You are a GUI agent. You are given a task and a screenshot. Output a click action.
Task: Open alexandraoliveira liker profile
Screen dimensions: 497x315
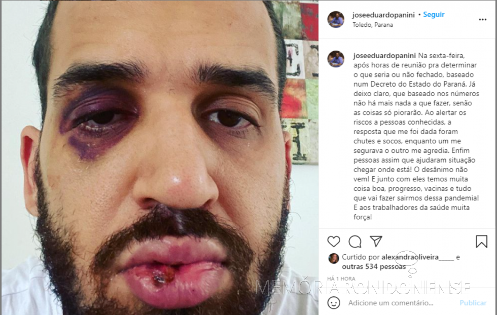[418, 257]
